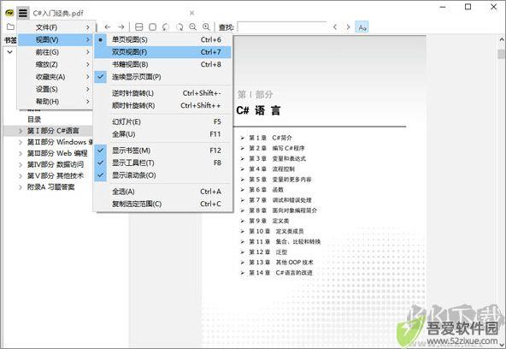The height and width of the screenshot is (349, 506).
Task: Go forward with the right arrow icon
Action: click(121, 27)
